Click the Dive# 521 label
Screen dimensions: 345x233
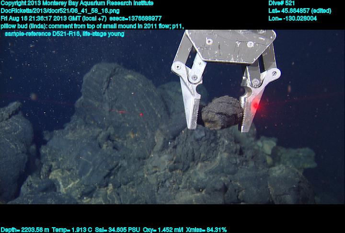281,3
